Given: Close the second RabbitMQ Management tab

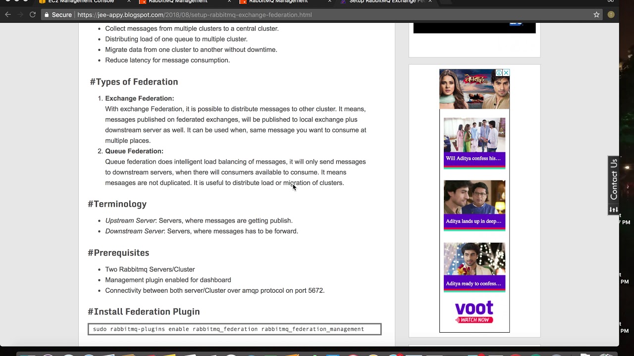Looking at the screenshot, I should point(330,1).
